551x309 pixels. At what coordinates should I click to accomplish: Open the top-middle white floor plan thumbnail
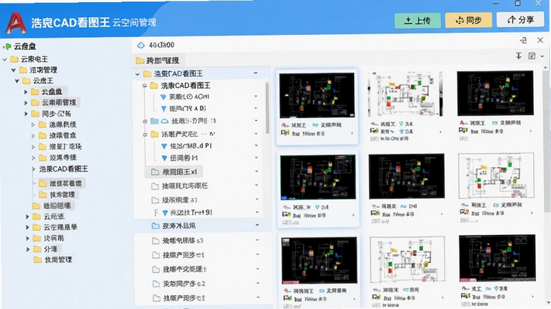click(406, 94)
